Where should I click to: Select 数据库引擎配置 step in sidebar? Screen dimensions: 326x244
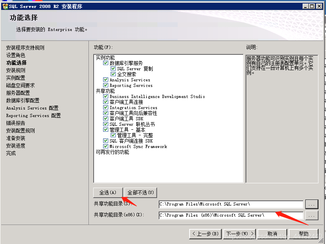point(23,100)
